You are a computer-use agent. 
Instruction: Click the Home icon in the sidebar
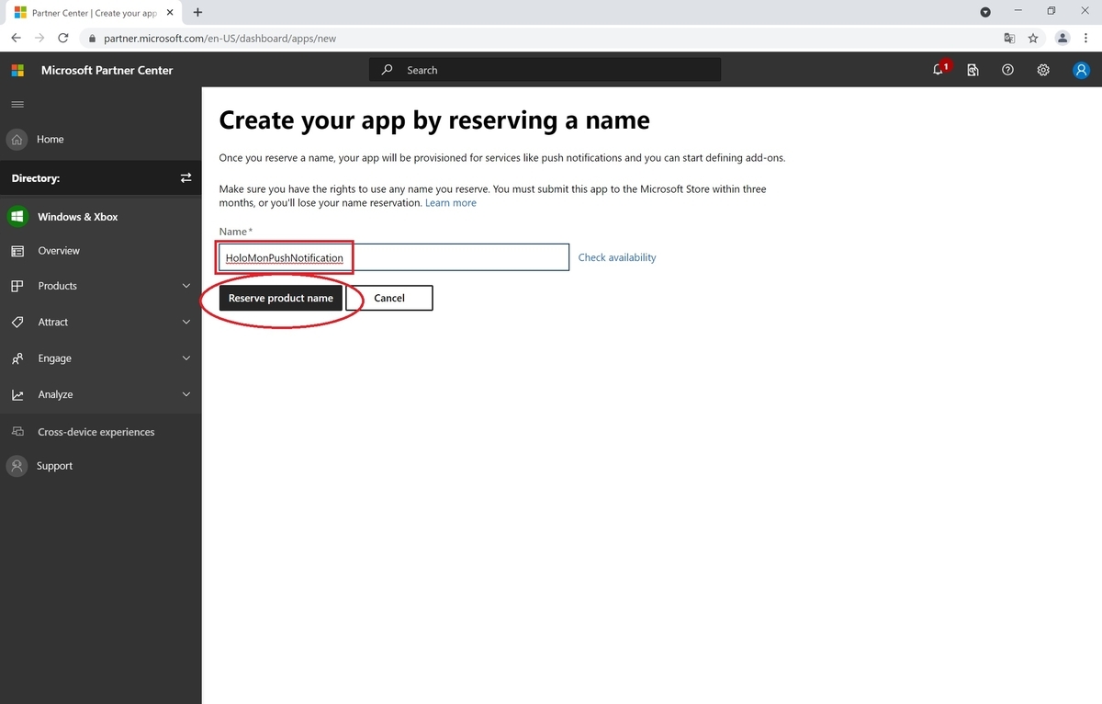pyautogui.click(x=17, y=140)
